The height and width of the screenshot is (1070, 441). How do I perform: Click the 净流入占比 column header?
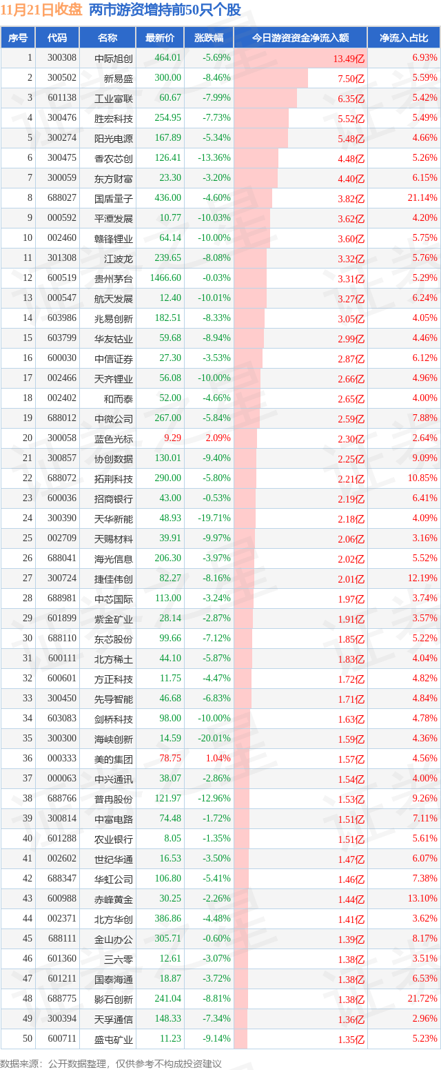(x=404, y=38)
